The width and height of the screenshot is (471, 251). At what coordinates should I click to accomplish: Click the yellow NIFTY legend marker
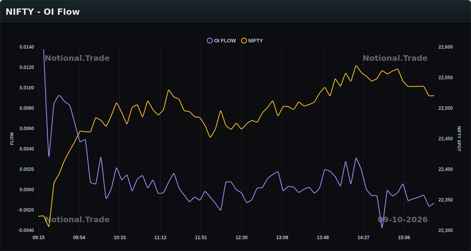point(244,40)
